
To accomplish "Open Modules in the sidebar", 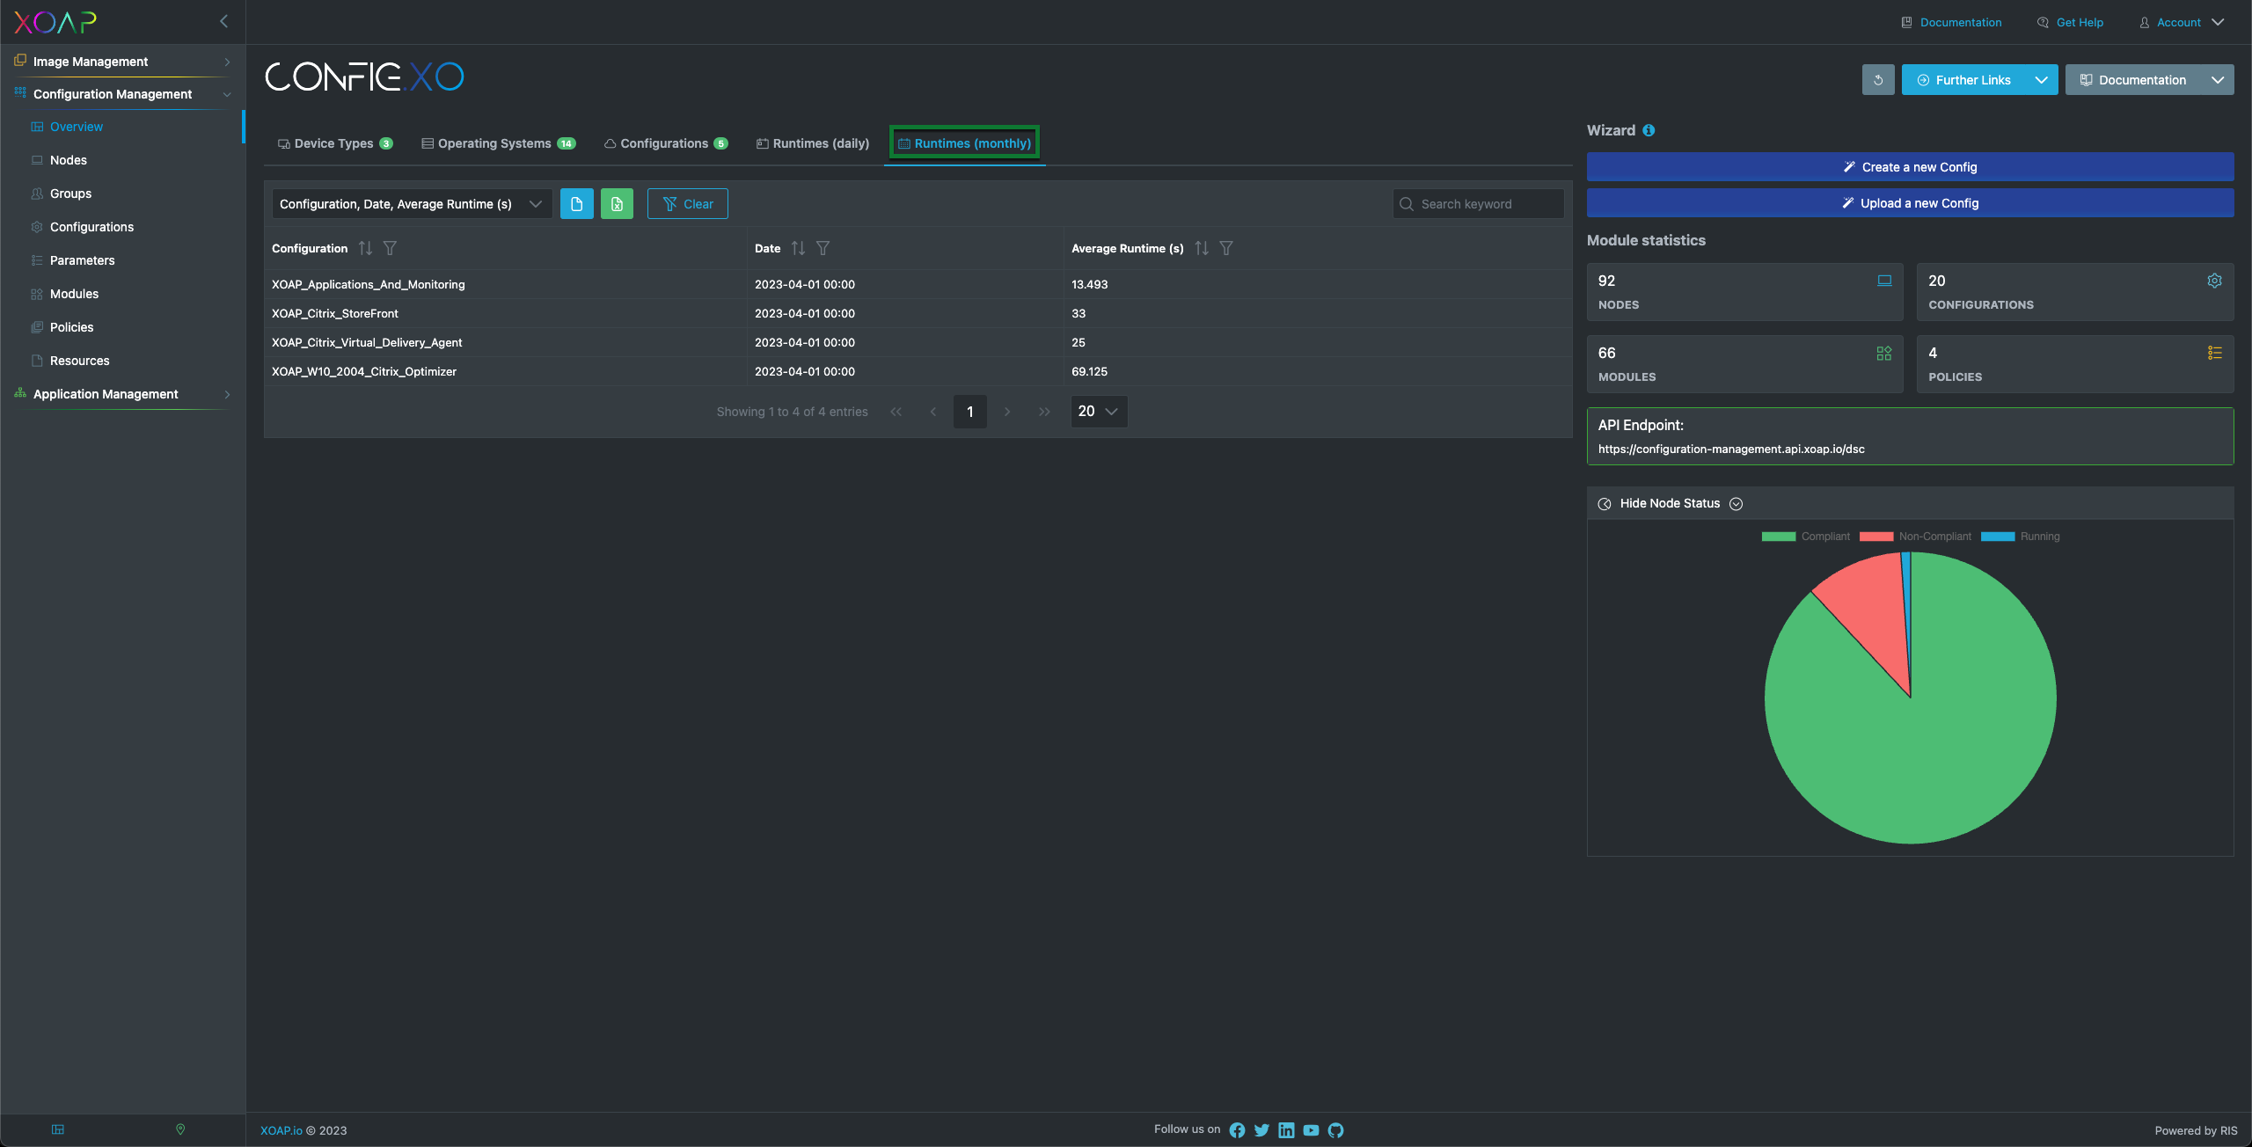I will point(74,294).
